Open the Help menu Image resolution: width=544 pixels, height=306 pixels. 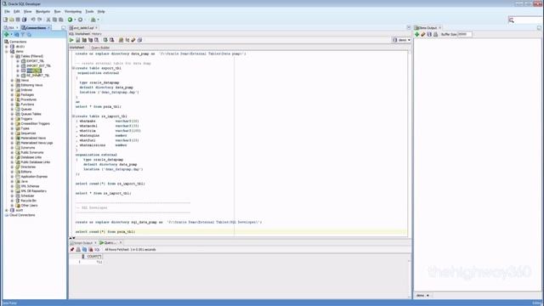tap(101, 11)
